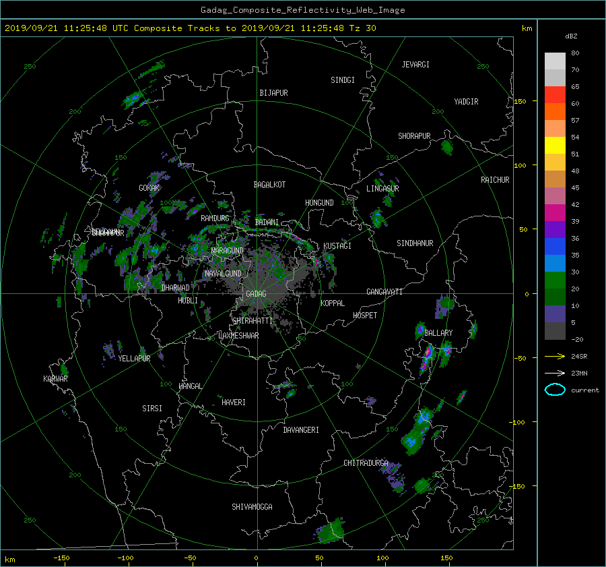Click the BIJAPUR city label

[x=273, y=93]
